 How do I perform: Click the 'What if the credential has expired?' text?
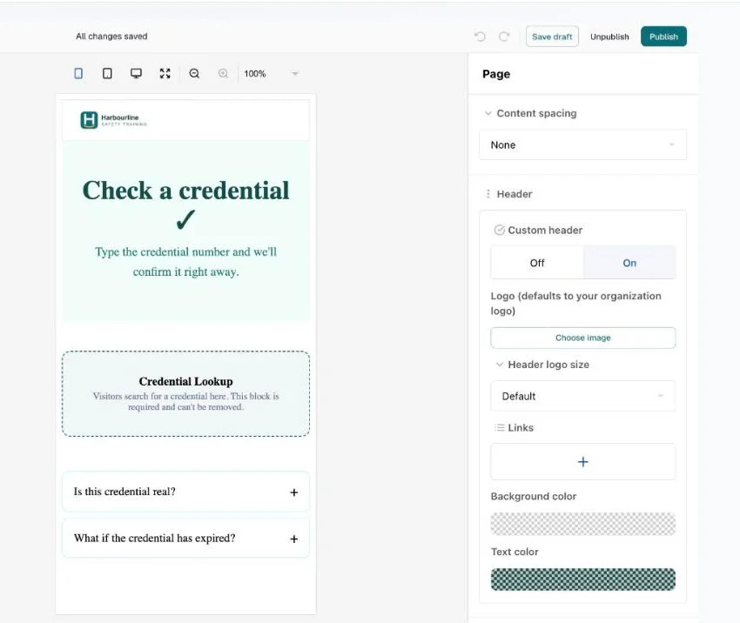click(154, 538)
